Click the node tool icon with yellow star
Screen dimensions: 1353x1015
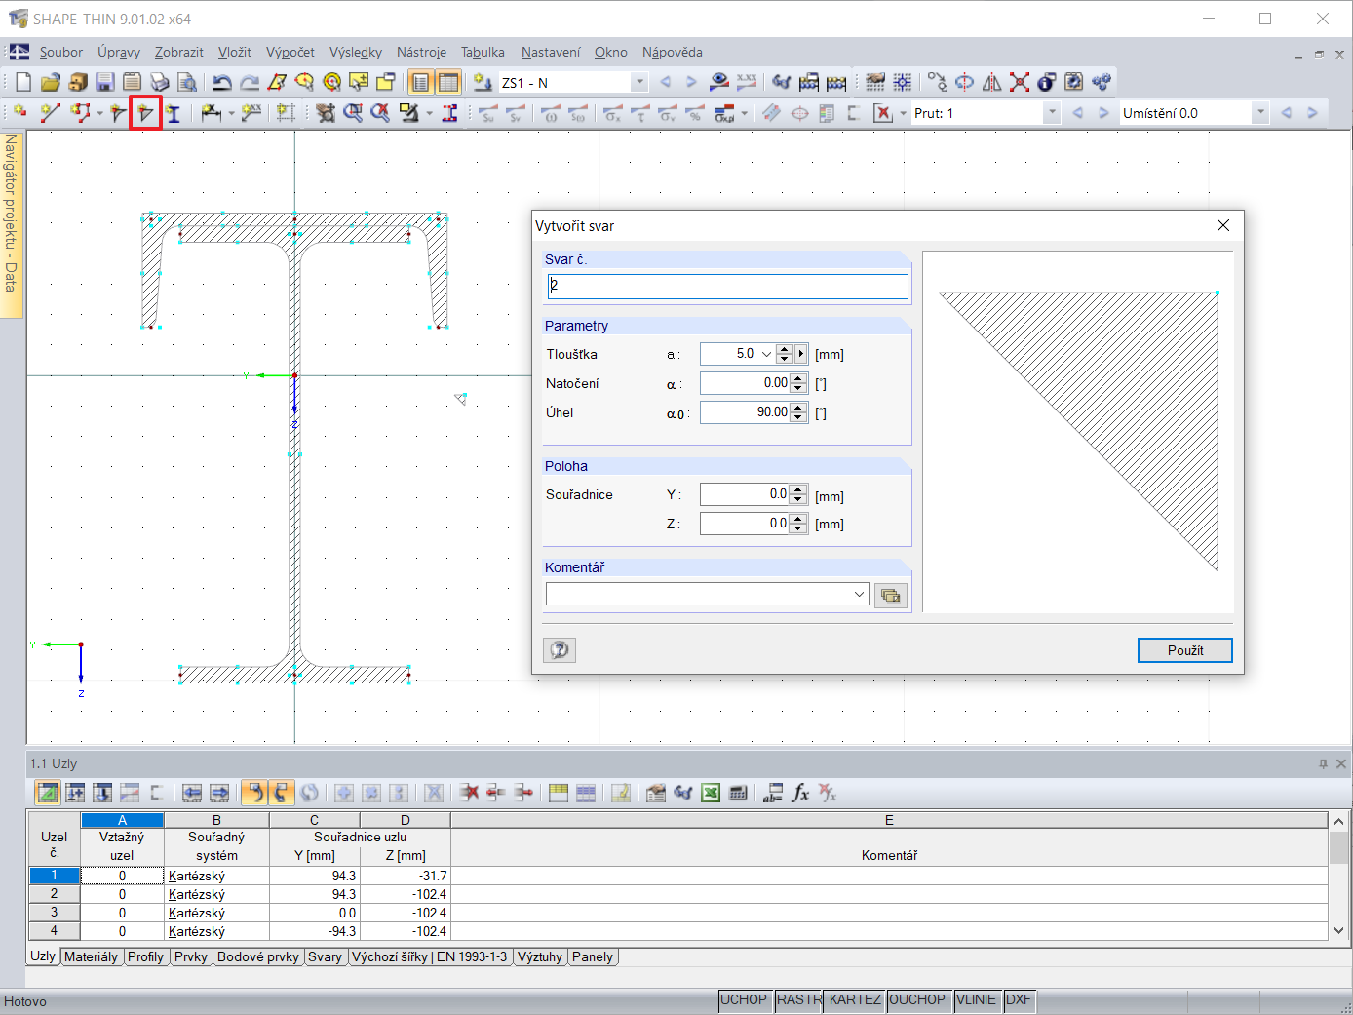point(19,113)
